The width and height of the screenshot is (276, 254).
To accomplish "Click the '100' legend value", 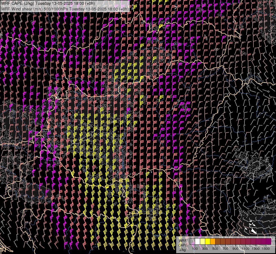I will click(x=195, y=249).
